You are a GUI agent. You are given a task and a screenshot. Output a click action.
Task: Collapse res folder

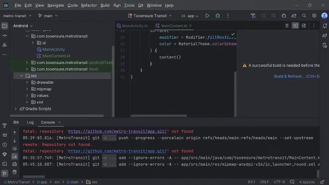pyautogui.click(x=22, y=76)
